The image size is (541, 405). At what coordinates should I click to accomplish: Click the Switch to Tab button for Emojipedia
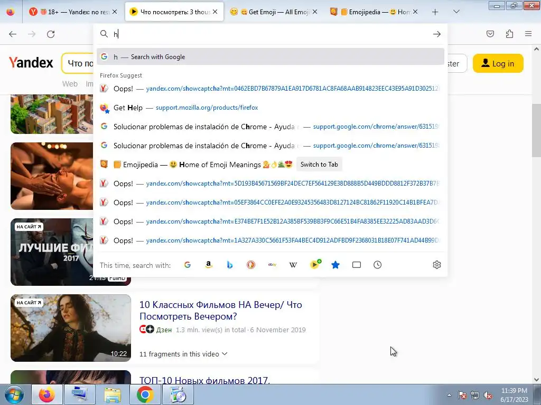(x=319, y=165)
